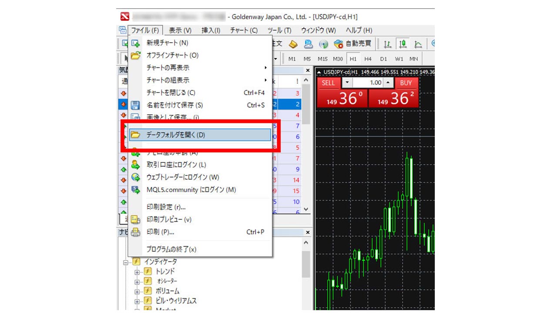Open the ツール (T) menu
The width and height of the screenshot is (551, 318).
pyautogui.click(x=279, y=30)
